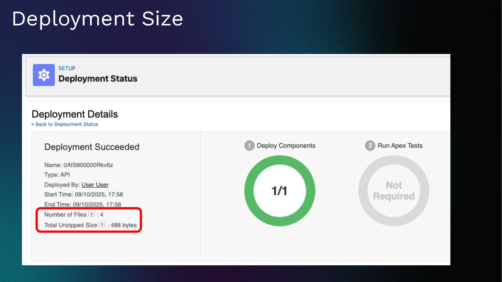Click info icon beside Number of Files
Viewport: 502px width, 282px height.
point(91,214)
